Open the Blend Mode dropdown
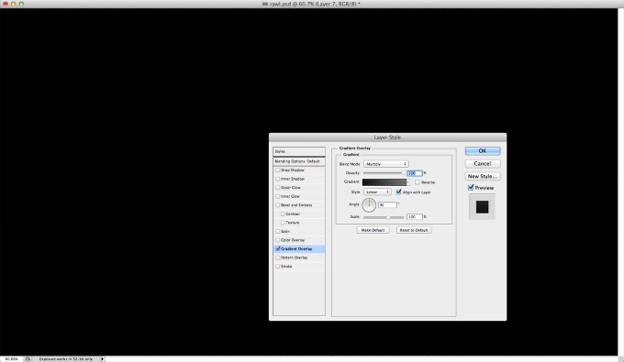624x362 pixels. coord(386,164)
